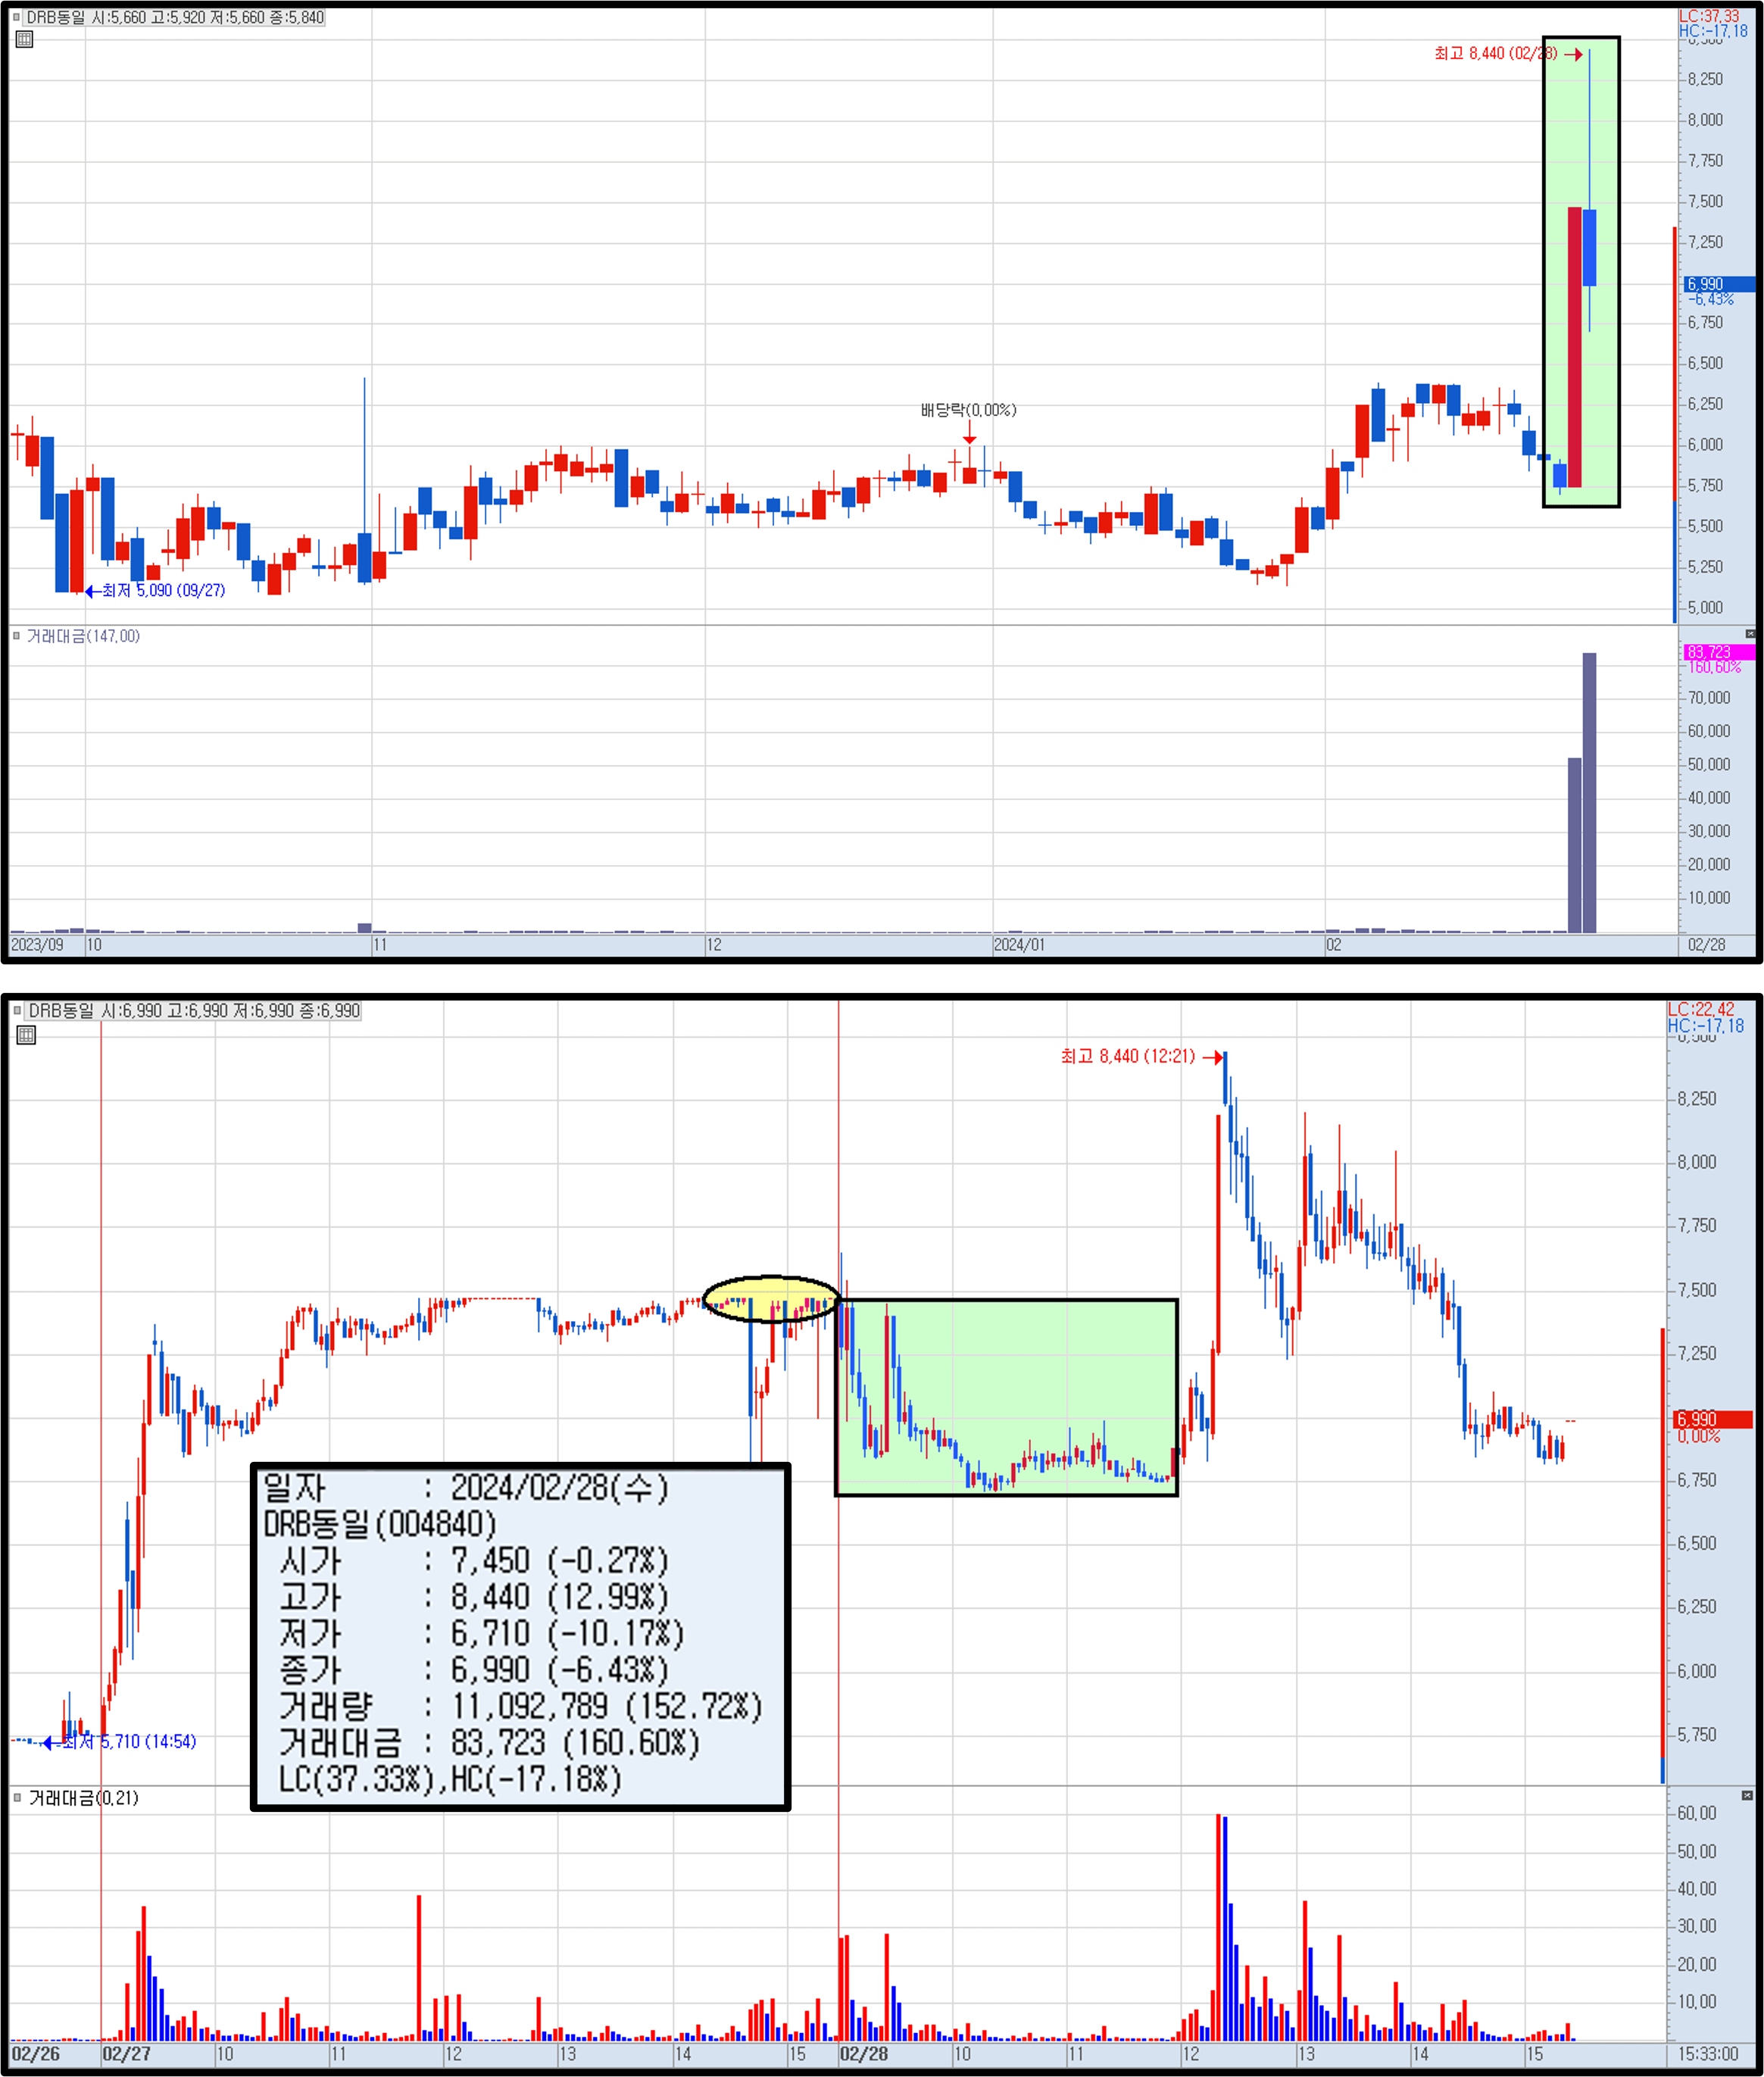Close the intraday chart 거래대금 volume pane
Image resolution: width=1764 pixels, height=2077 pixels.
(1747, 1796)
